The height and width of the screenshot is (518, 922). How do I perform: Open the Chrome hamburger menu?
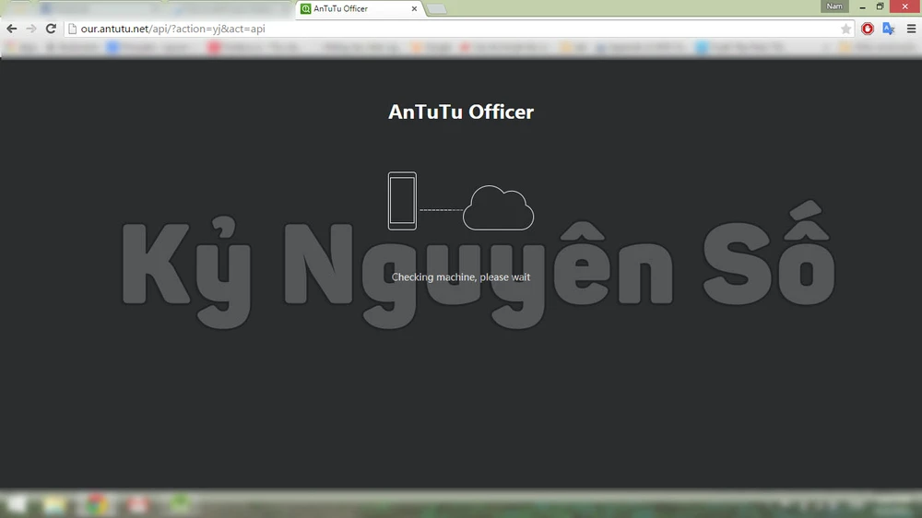point(911,29)
